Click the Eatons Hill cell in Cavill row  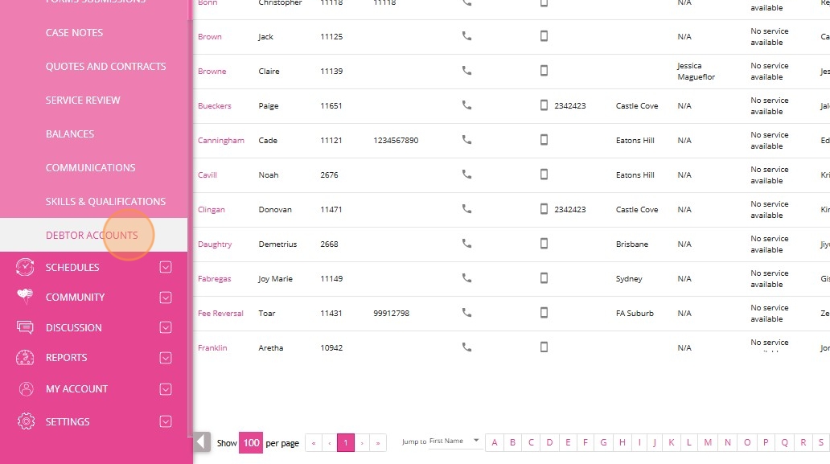pyautogui.click(x=635, y=175)
